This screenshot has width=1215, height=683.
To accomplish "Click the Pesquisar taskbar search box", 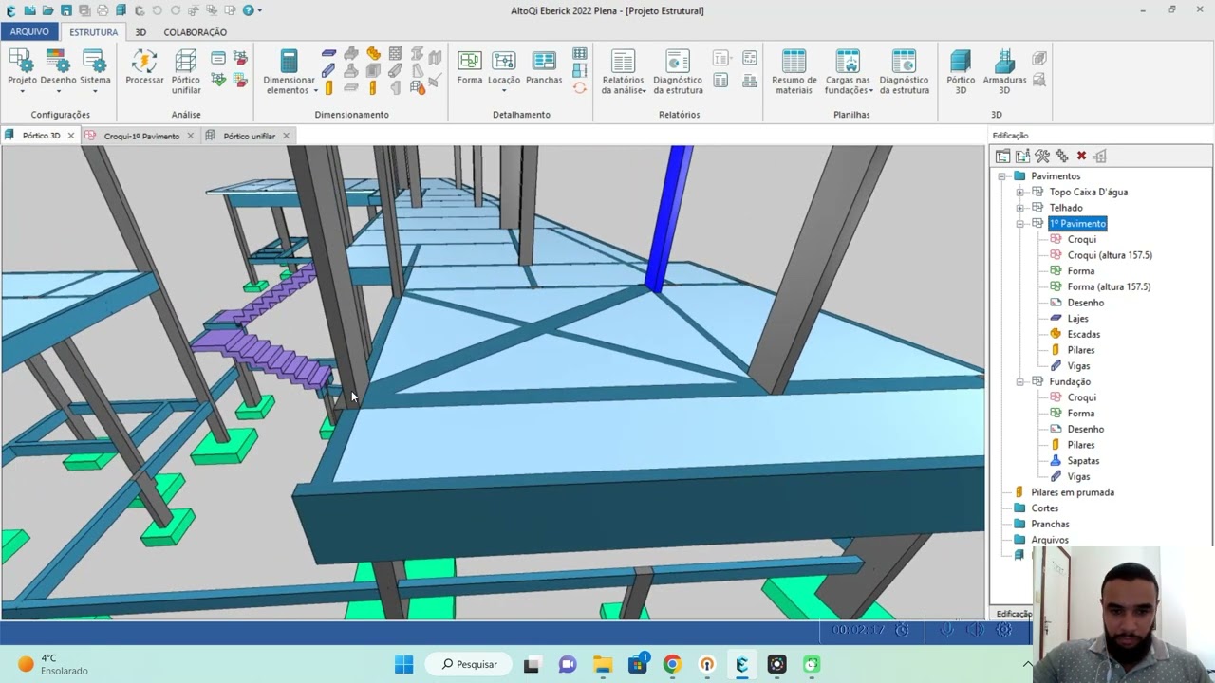I will coord(470,664).
